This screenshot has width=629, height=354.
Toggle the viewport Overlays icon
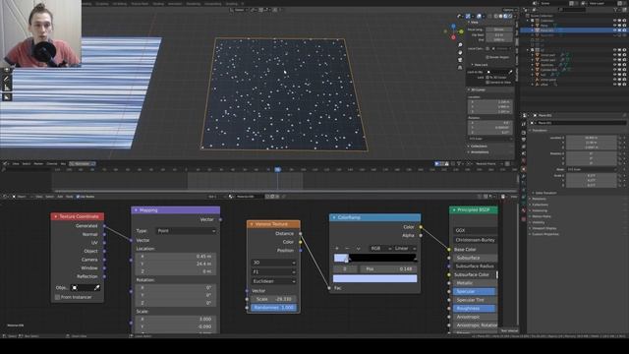point(479,16)
